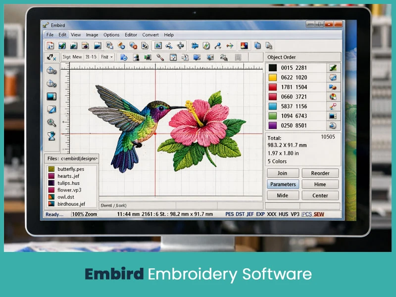Expand the Fnit dropdown
This screenshot has width=396, height=297.
107,57
